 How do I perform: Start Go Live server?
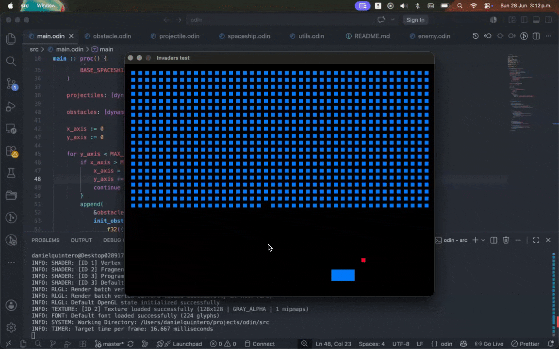489,344
